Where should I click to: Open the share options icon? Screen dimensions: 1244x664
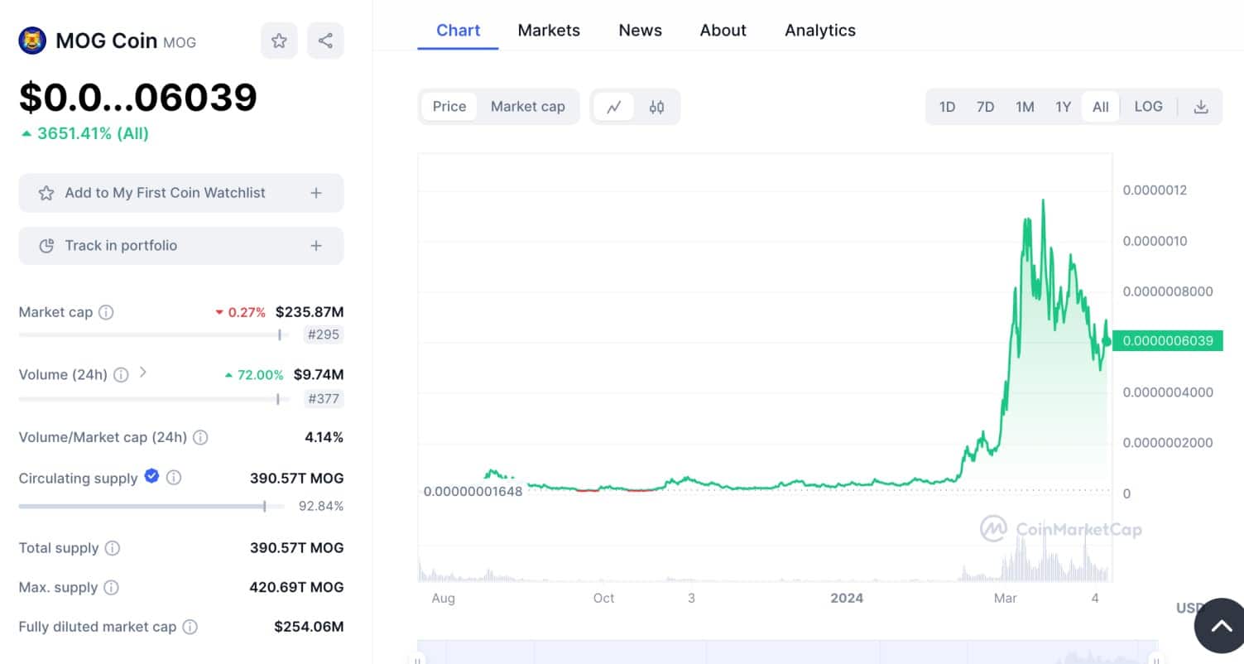click(325, 41)
